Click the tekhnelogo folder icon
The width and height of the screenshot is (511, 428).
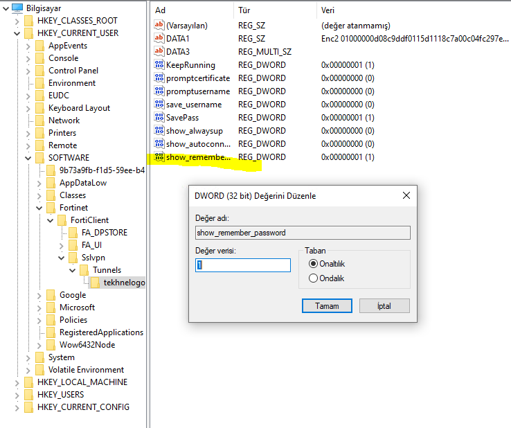(96, 283)
